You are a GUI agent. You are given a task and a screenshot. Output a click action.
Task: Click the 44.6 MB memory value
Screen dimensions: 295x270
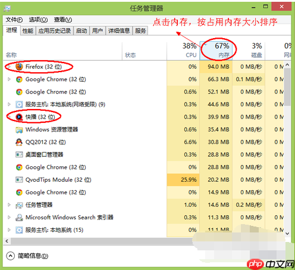click(218, 104)
